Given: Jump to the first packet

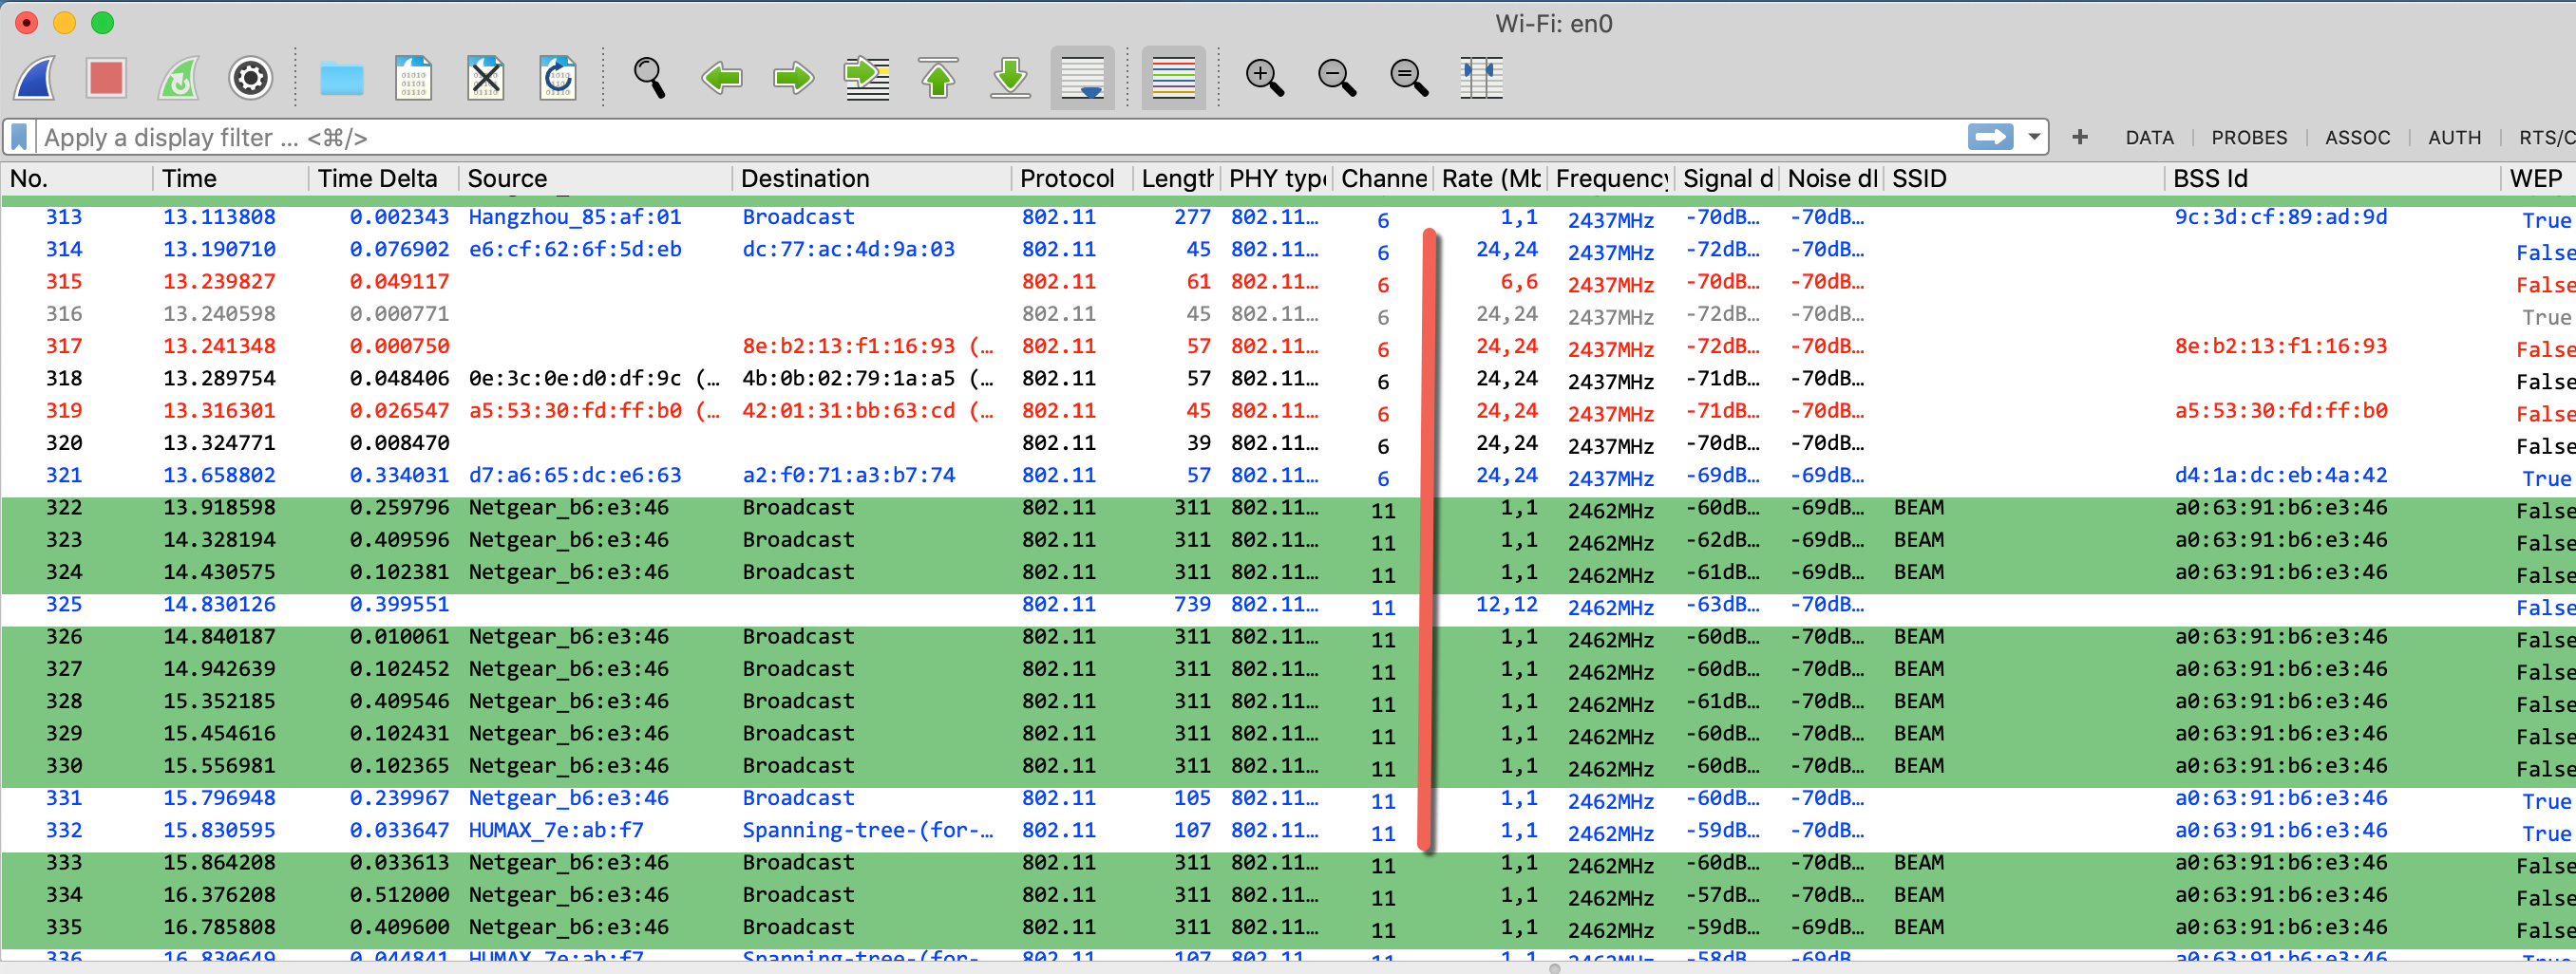Looking at the screenshot, I should point(938,78).
